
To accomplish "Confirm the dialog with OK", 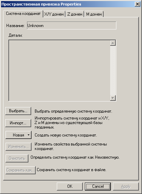I will point(70,186).
